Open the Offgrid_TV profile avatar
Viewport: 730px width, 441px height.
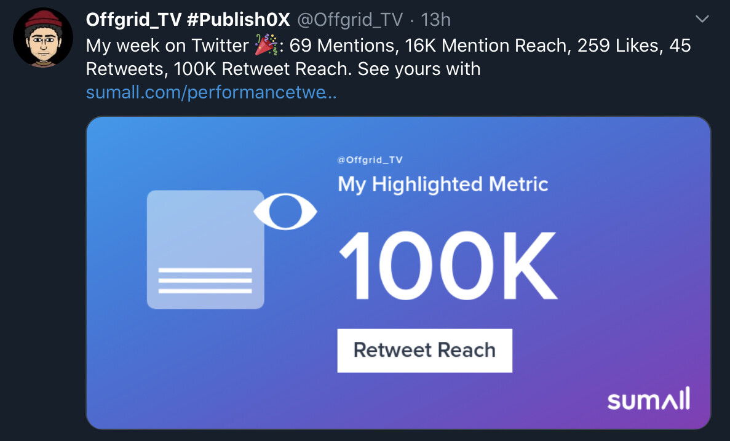(x=43, y=38)
